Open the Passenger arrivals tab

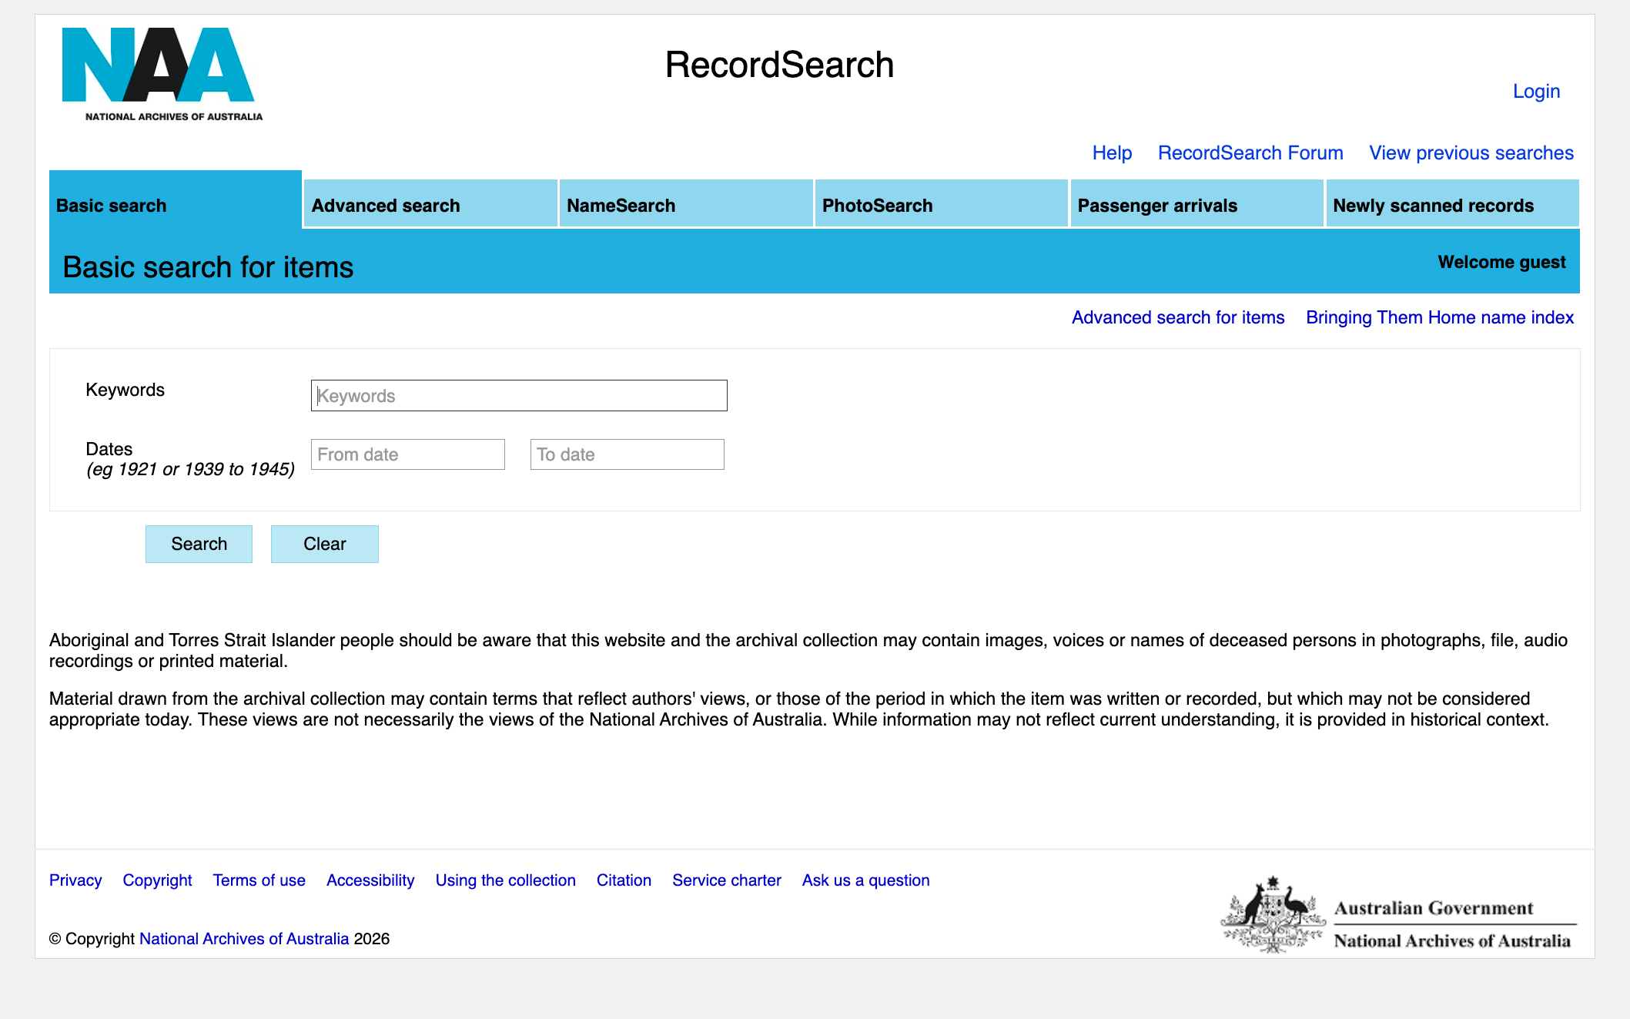1197,204
